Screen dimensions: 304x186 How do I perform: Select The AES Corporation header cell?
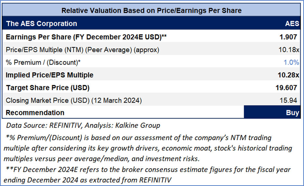pos(42,23)
